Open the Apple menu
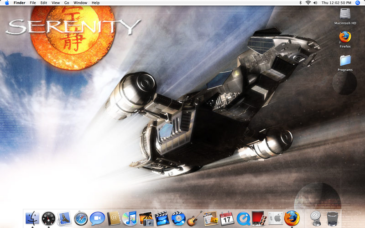The height and width of the screenshot is (228, 365). tap(7, 3)
